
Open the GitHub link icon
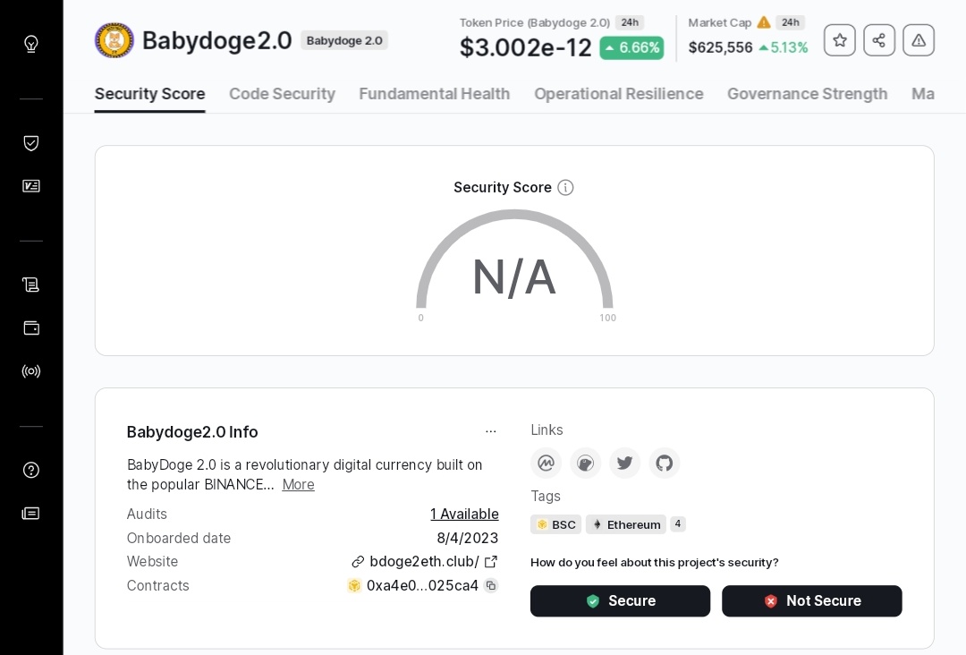[665, 463]
